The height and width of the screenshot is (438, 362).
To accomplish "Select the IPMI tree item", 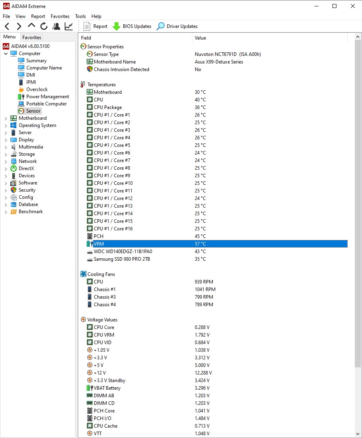I will (31, 82).
